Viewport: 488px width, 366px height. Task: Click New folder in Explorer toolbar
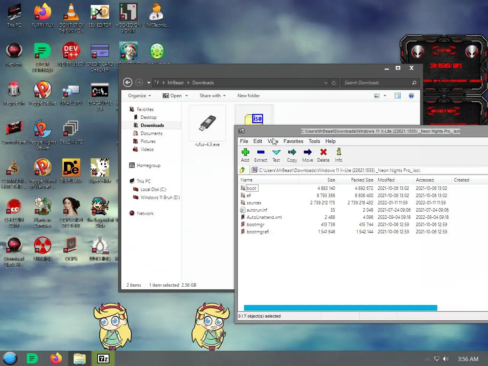[249, 96]
